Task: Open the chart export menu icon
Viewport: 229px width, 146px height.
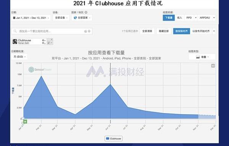Action: [213, 66]
